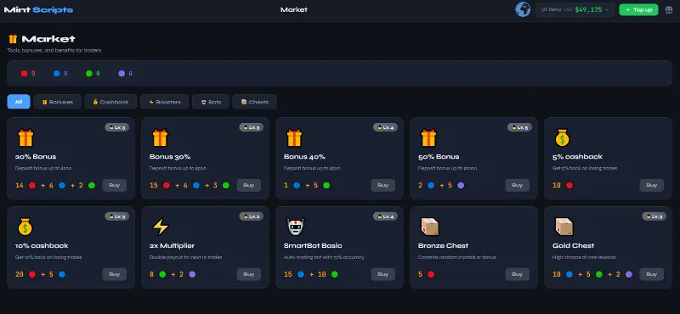Click the money bag on 5% cashback card
The width and height of the screenshot is (680, 314).
tap(563, 137)
